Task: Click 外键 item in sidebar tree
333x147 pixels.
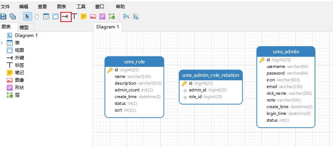Action: click(19, 58)
